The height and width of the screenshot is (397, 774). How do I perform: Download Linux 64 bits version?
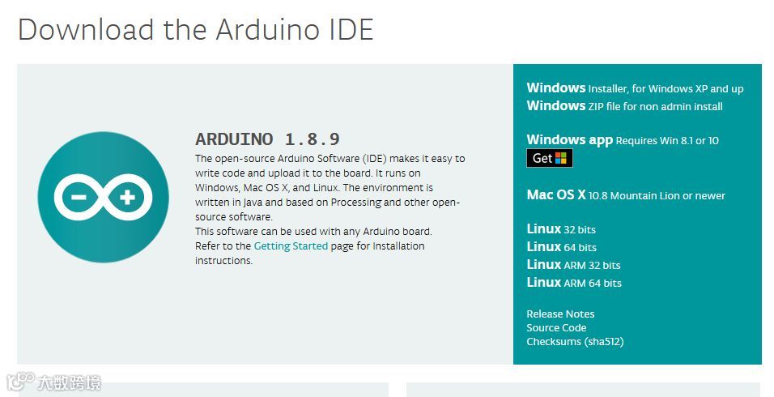pyautogui.click(x=562, y=247)
